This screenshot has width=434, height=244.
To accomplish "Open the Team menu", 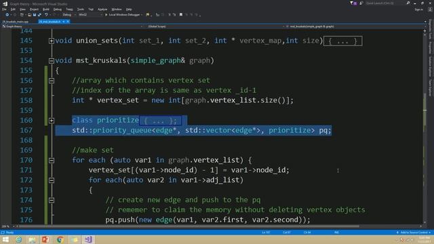I will pos(69,9).
